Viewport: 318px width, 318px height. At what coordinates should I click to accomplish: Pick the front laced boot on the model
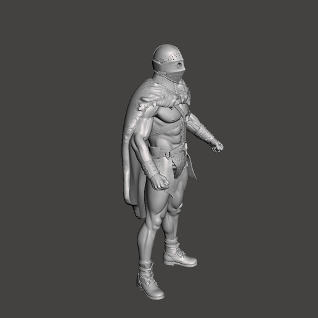[150, 280]
